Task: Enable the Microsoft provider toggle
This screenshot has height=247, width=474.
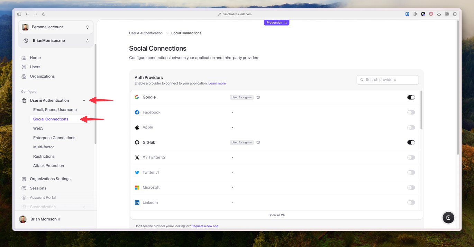Action: [411, 187]
